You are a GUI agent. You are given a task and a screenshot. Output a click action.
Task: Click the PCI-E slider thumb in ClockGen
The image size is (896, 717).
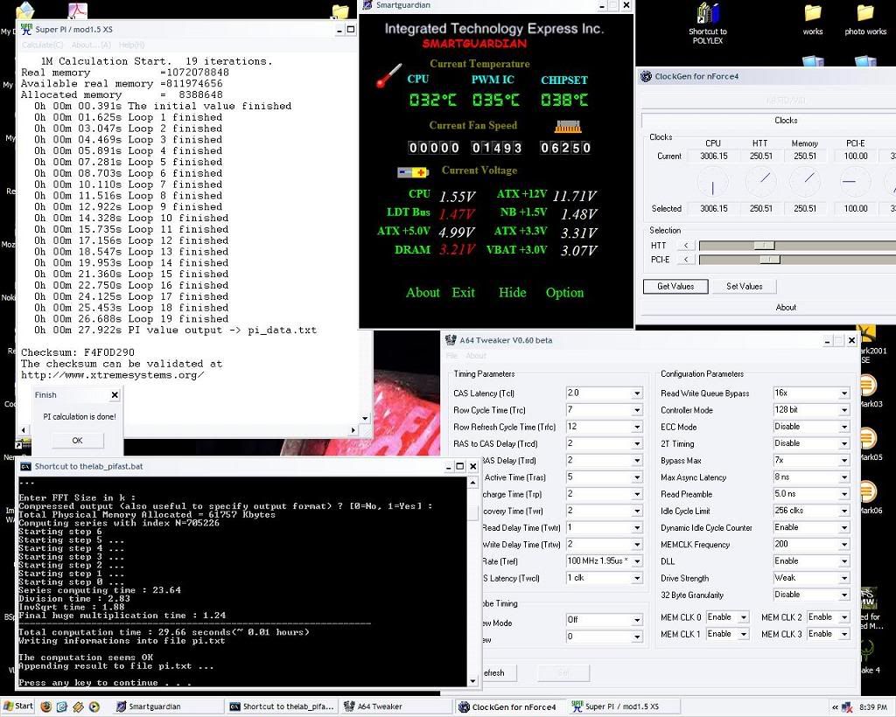tap(770, 260)
